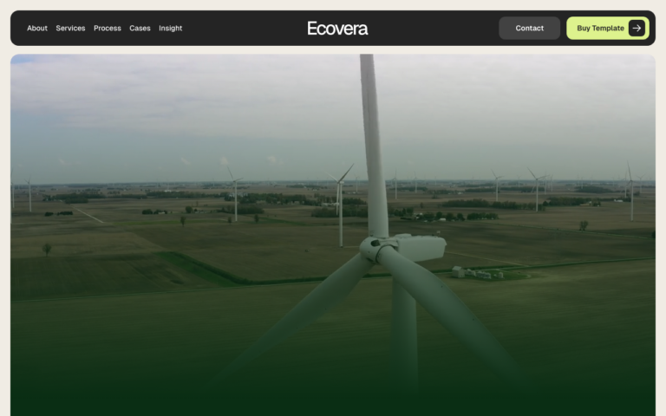Click the arrow icon in Buy Template

click(x=637, y=28)
